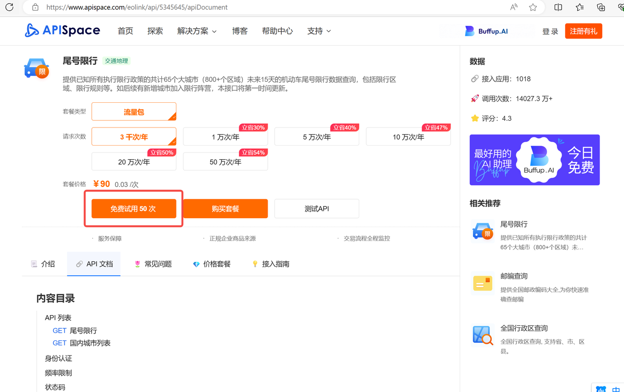Add this page to browser favorites star

pyautogui.click(x=533, y=7)
